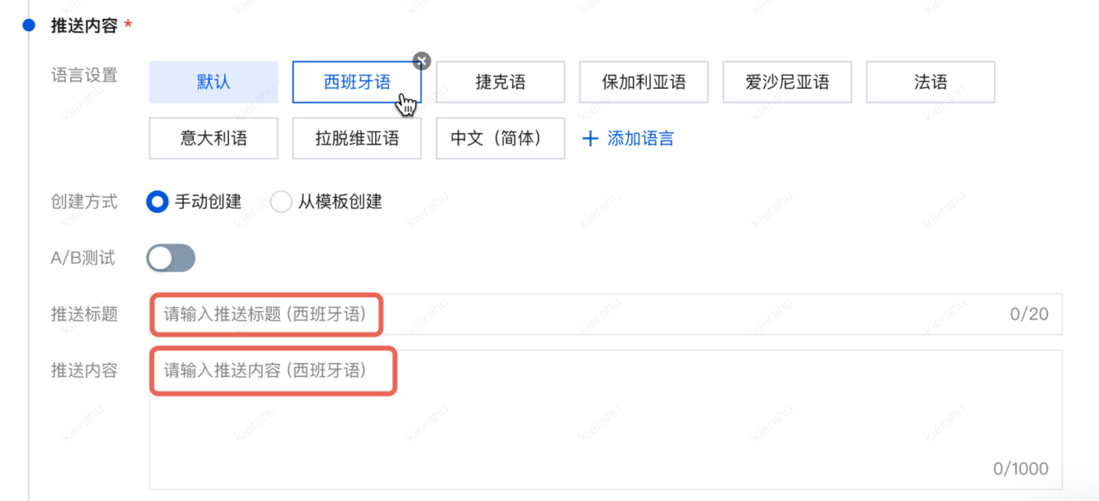
Task: Select the 拉脱维亚语 language tab
Action: pyautogui.click(x=357, y=138)
